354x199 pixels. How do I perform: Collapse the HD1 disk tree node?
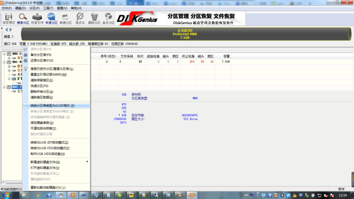tap(4, 62)
